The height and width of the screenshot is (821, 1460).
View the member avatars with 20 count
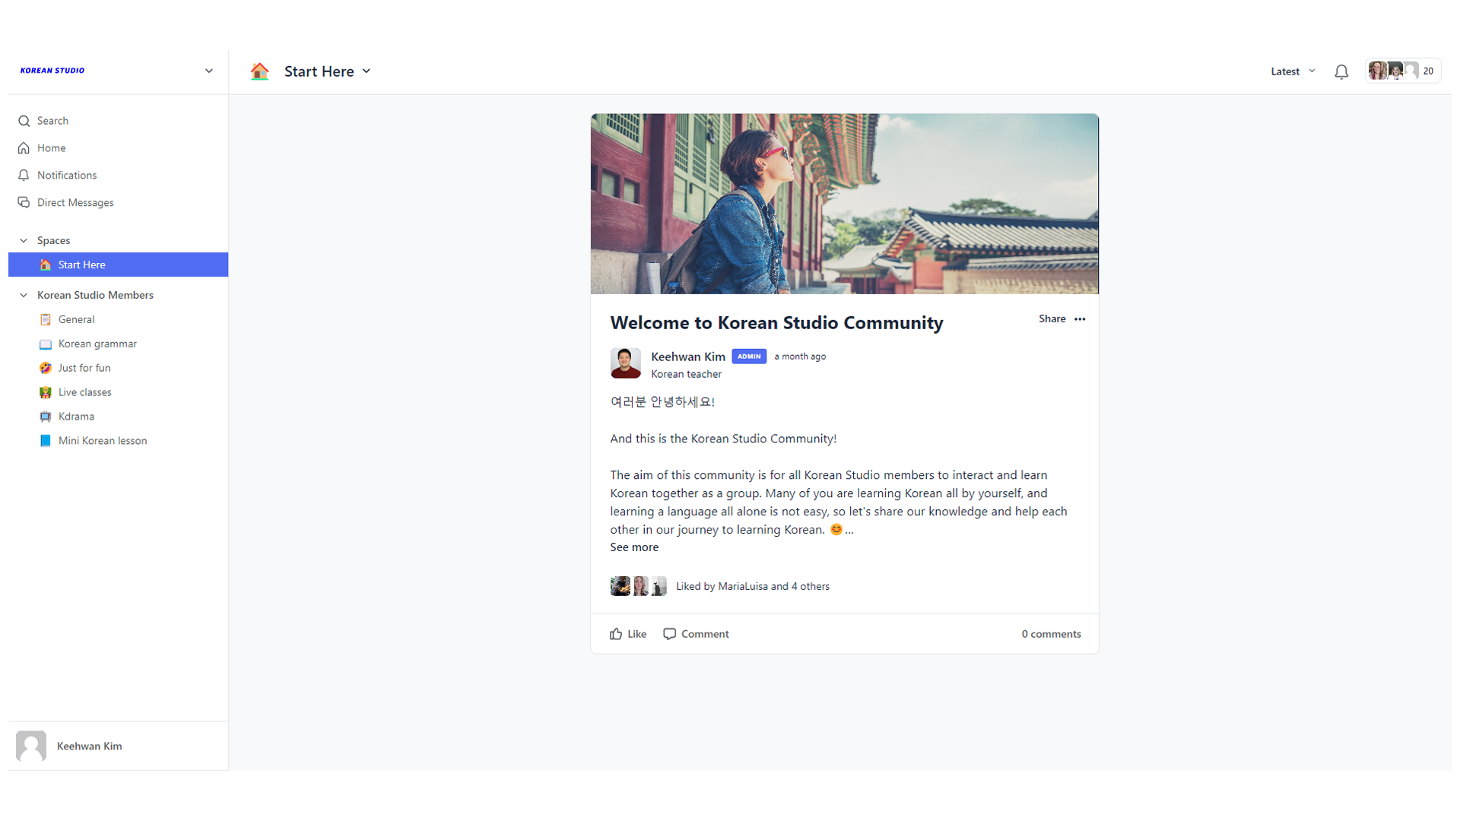click(x=1402, y=71)
